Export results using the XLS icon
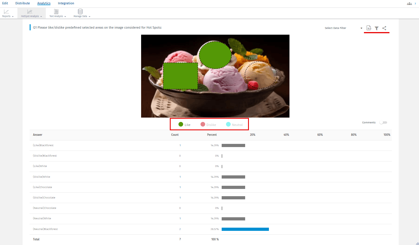 [x=369, y=28]
